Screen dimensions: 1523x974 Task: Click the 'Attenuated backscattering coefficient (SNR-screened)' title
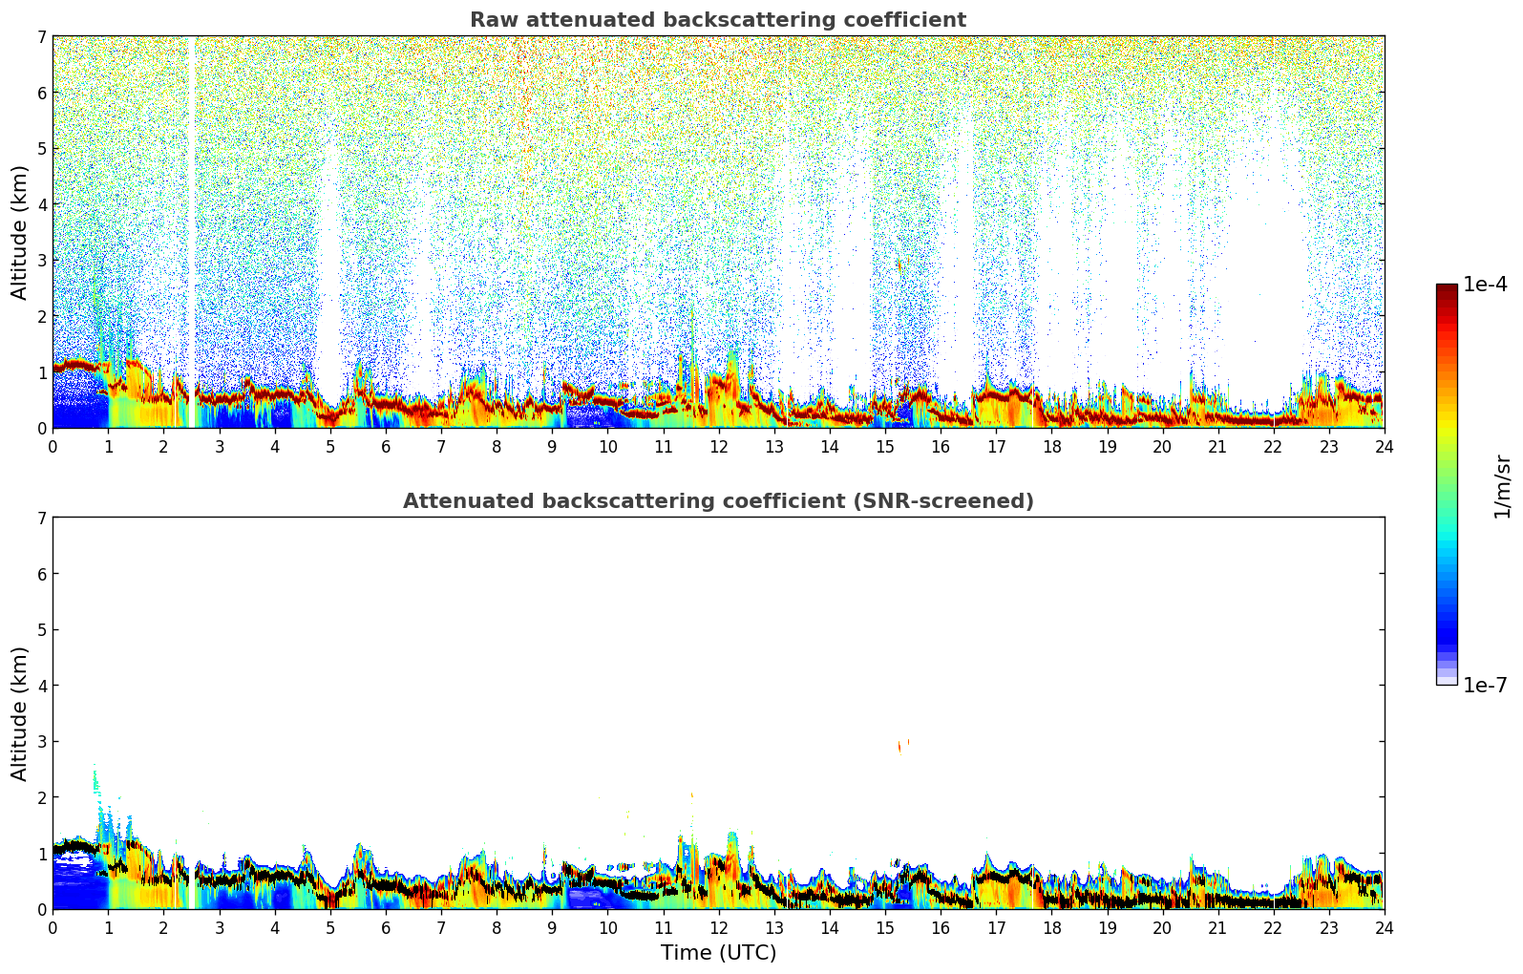click(x=717, y=501)
